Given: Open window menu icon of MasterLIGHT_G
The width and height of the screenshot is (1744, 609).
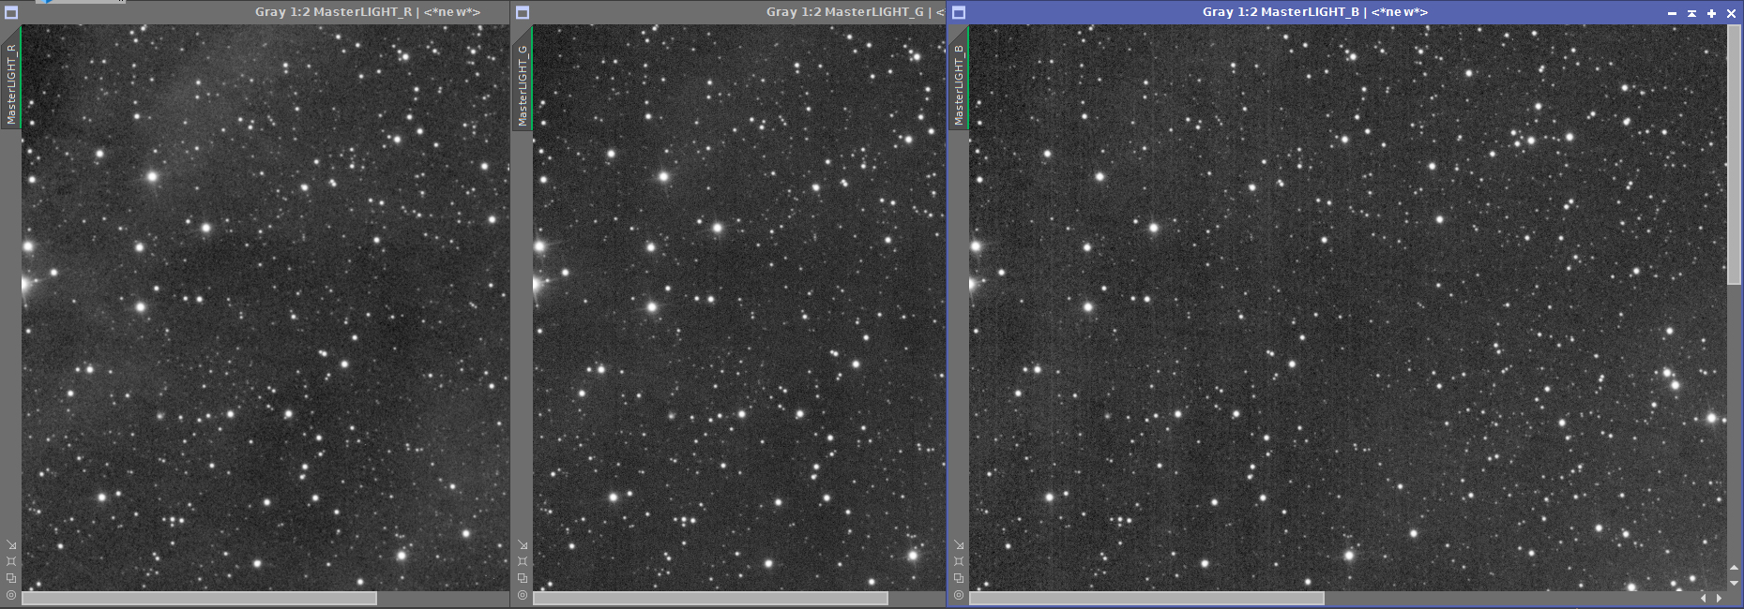Looking at the screenshot, I should coord(523,12).
